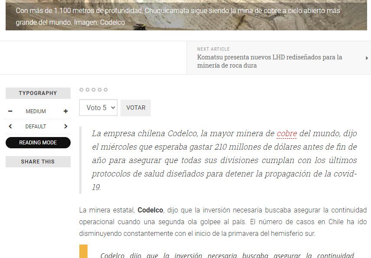Open the Voto 5 dropdown
The height and width of the screenshot is (258, 371).
98,108
